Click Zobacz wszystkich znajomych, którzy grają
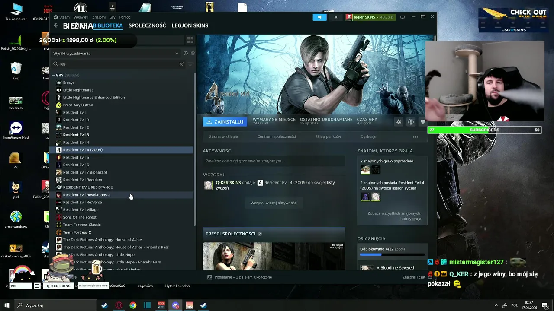The height and width of the screenshot is (311, 554). (x=394, y=216)
